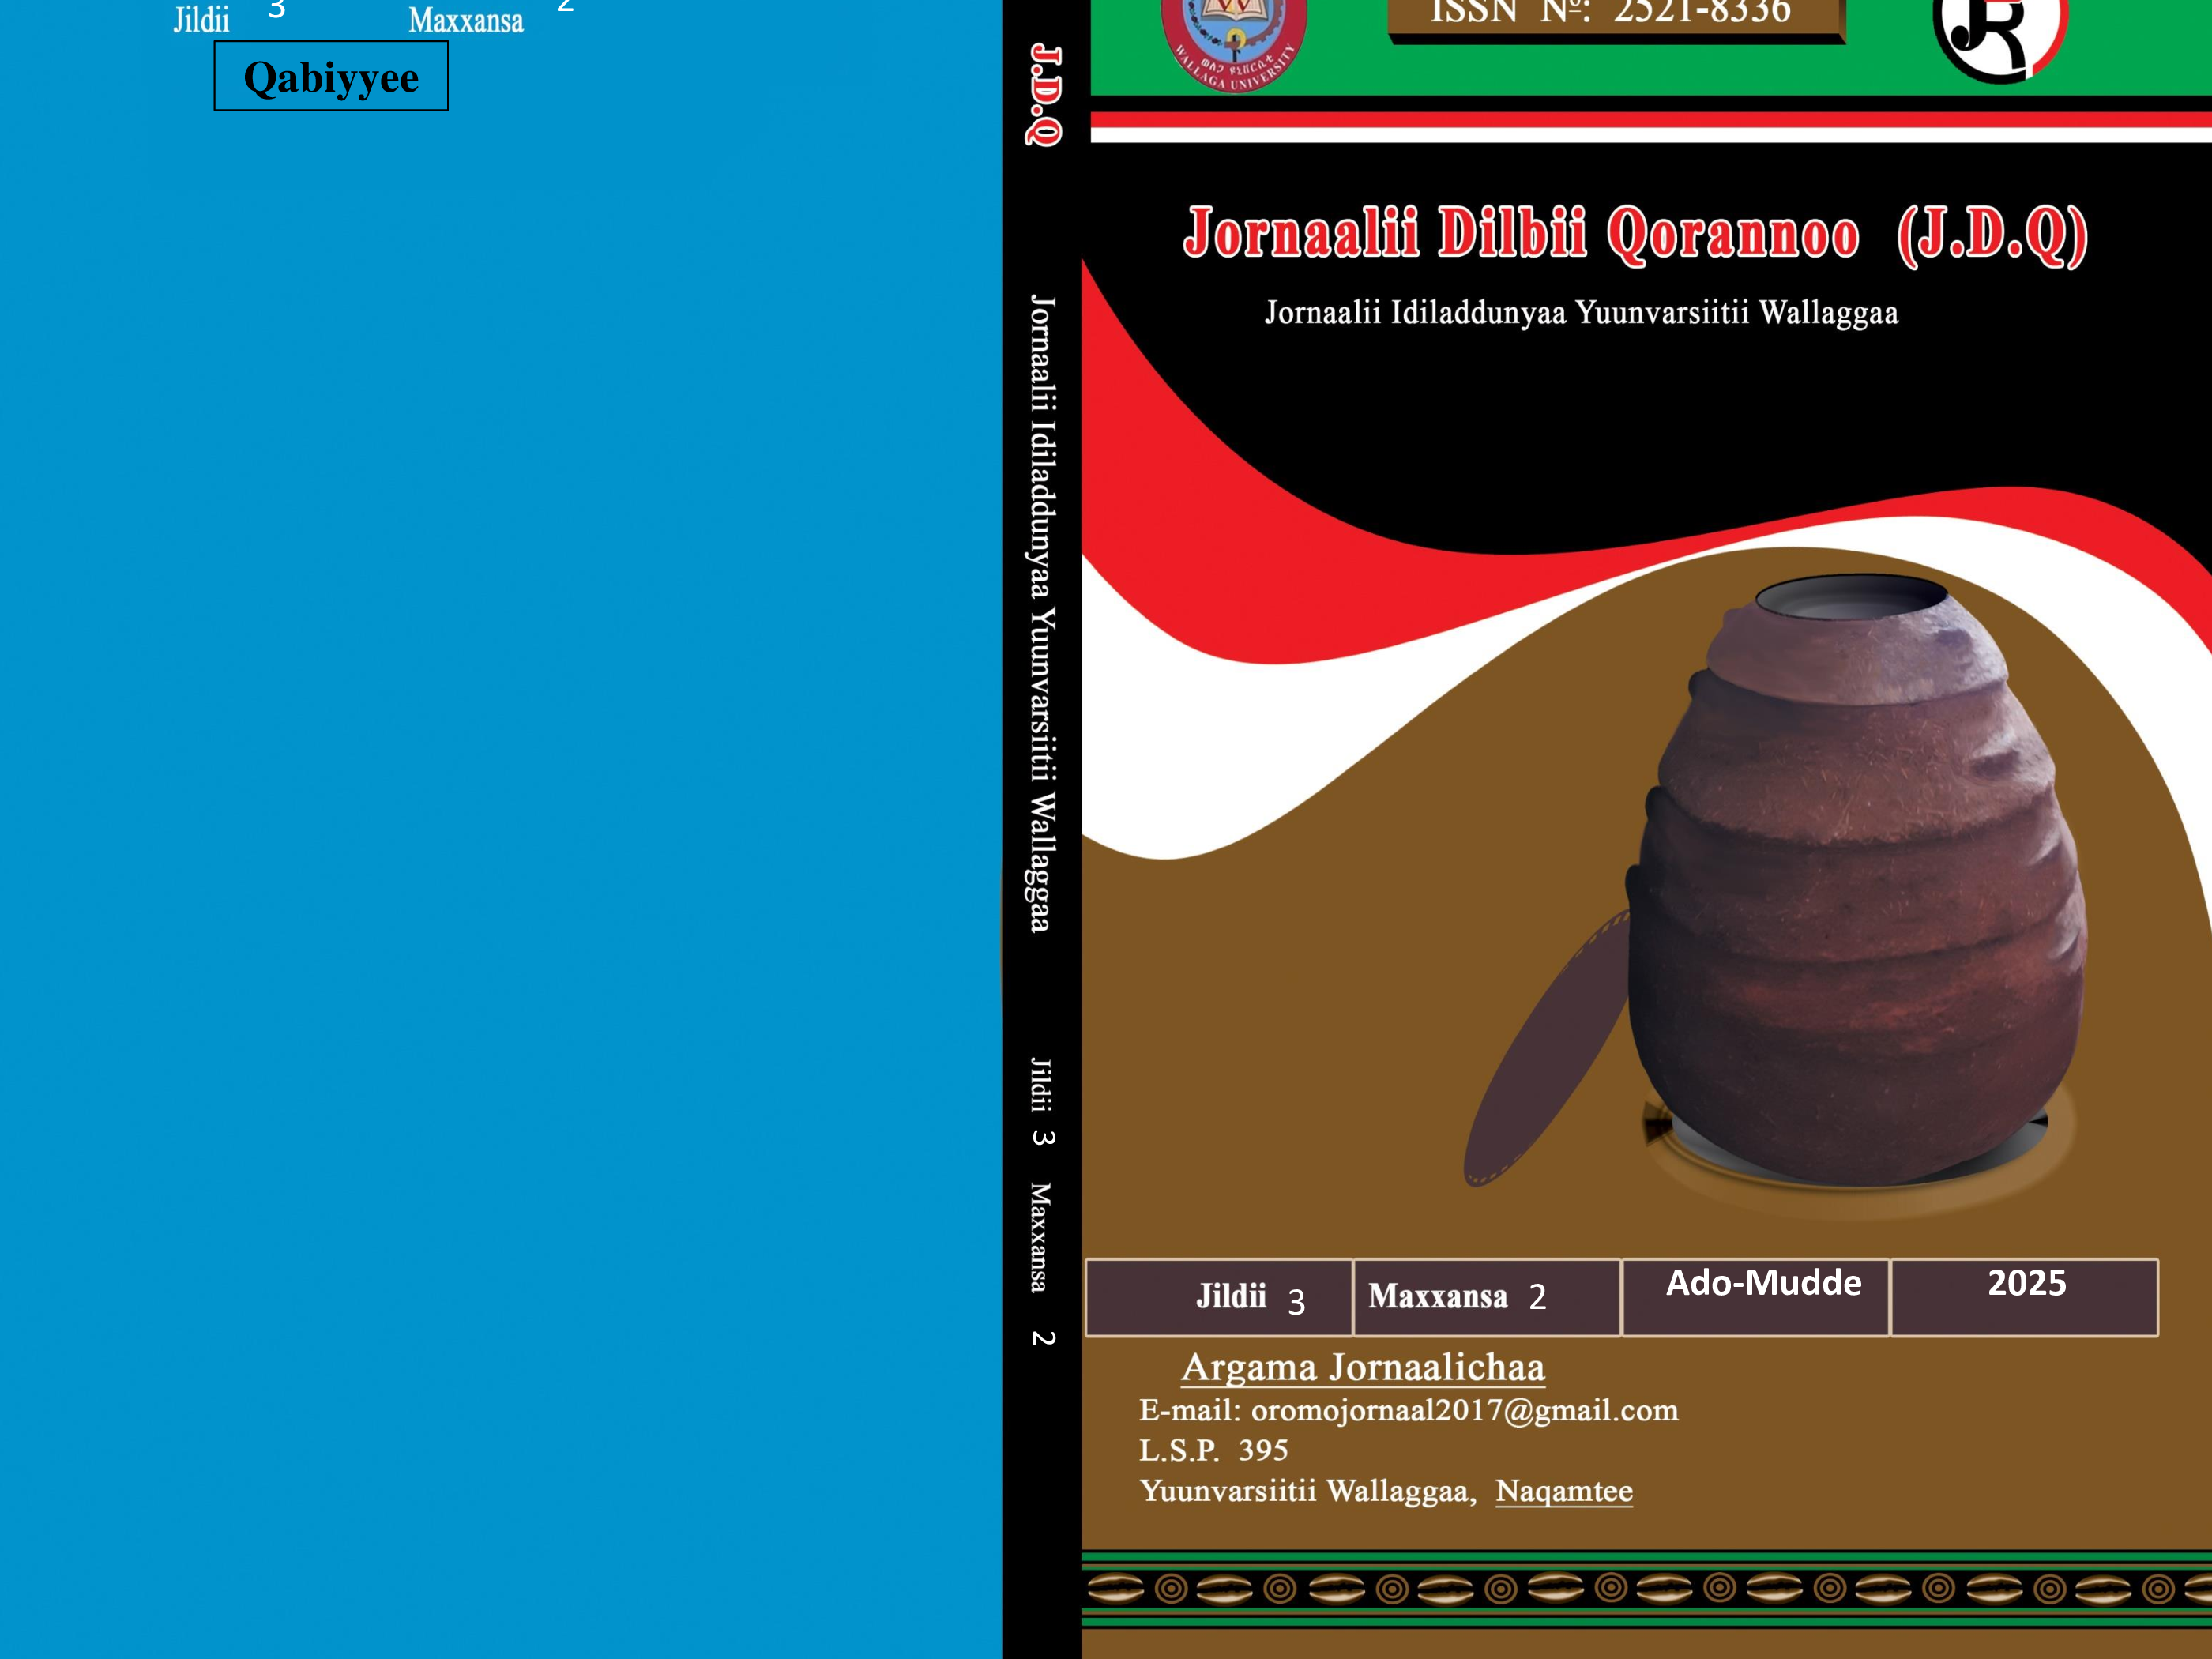The image size is (2212, 1659).
Task: Select the 2025 year cell
Action: [2024, 1297]
